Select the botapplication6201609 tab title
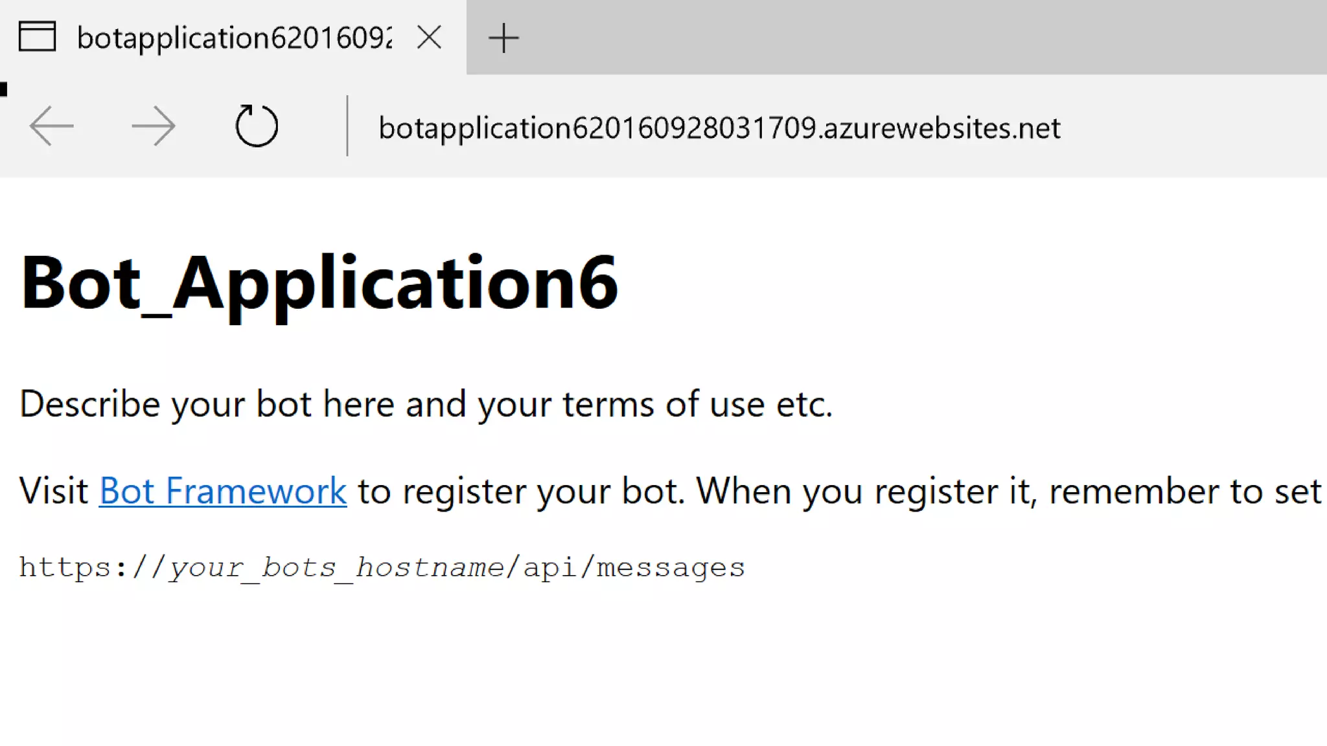 [x=233, y=38]
